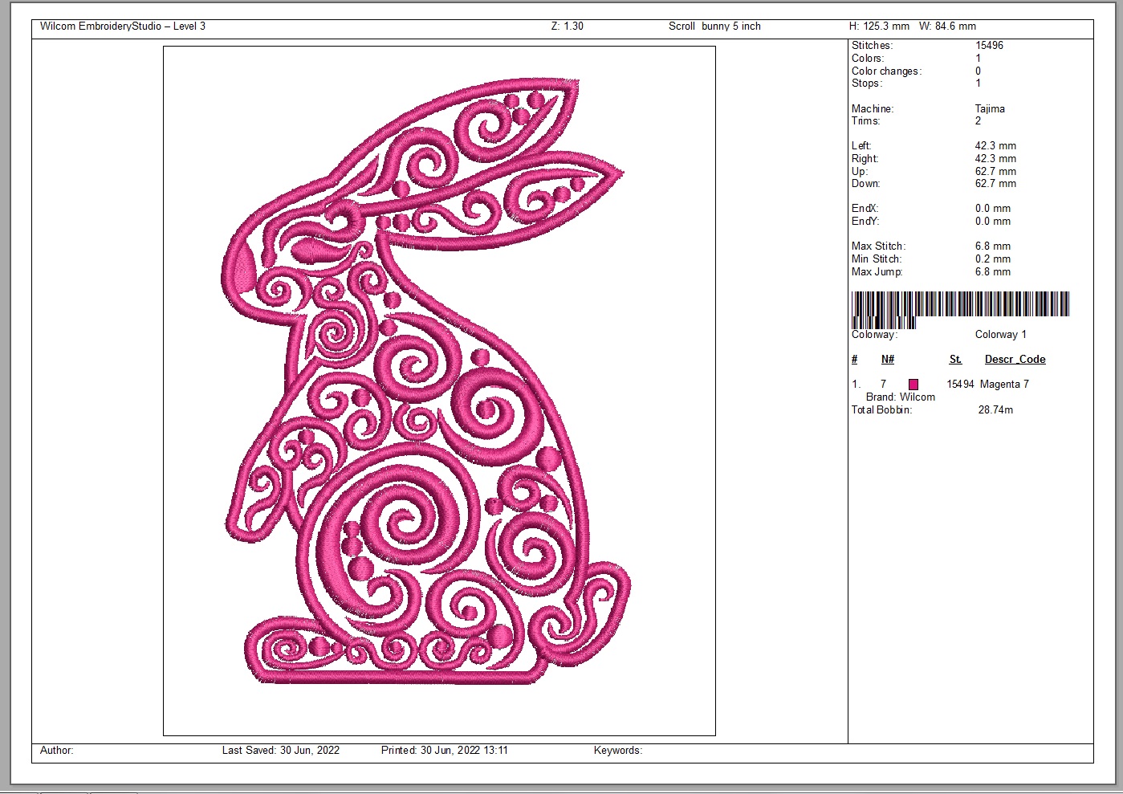Click the Colorway 1 value

[1000, 335]
